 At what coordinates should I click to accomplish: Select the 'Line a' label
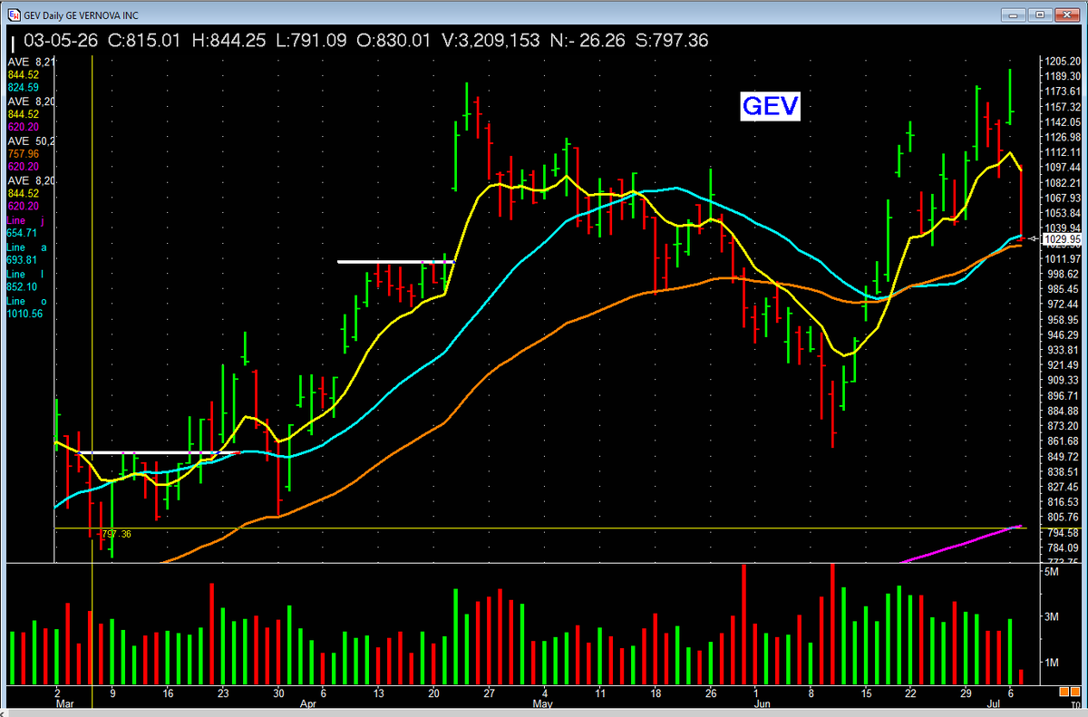pyautogui.click(x=25, y=247)
